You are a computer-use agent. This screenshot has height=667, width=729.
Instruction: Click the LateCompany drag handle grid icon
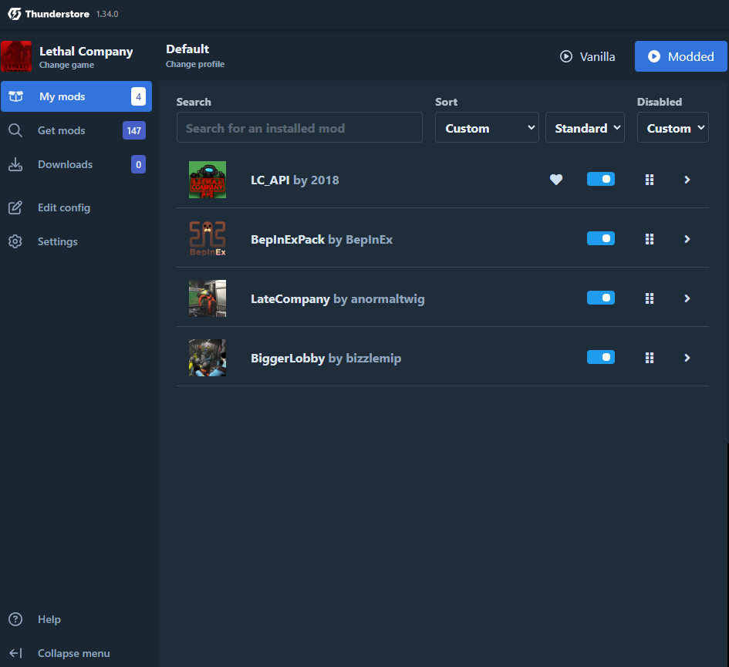pos(650,298)
